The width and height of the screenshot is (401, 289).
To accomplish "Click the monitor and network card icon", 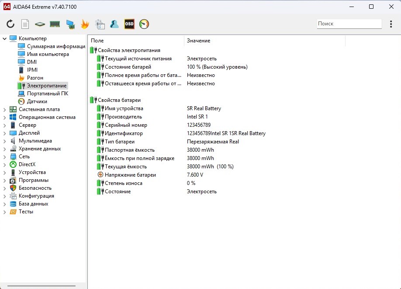I will point(70,24).
